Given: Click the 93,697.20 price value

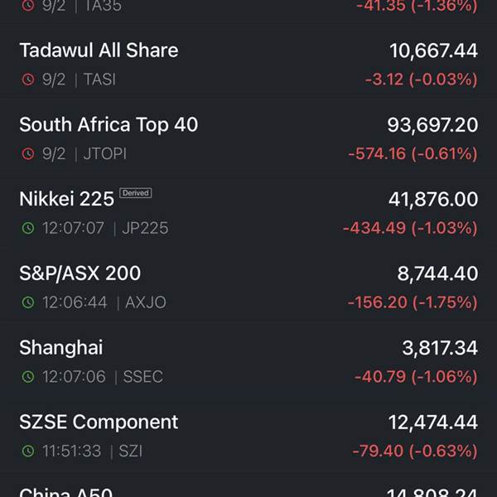Looking at the screenshot, I should pos(432,125).
